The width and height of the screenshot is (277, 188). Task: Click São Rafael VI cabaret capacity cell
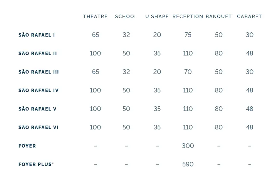[250, 127]
